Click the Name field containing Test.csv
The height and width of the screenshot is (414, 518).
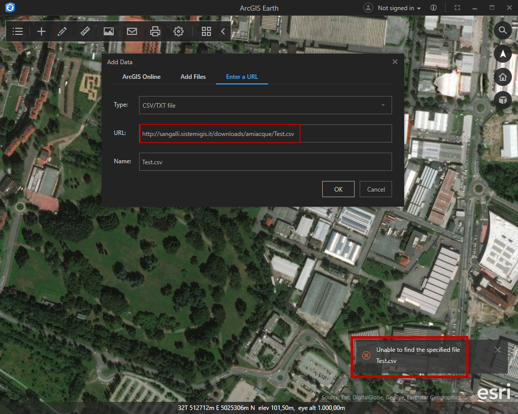(x=265, y=162)
